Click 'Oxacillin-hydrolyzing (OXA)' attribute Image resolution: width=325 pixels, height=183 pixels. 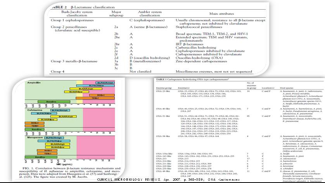[x=199, y=58]
